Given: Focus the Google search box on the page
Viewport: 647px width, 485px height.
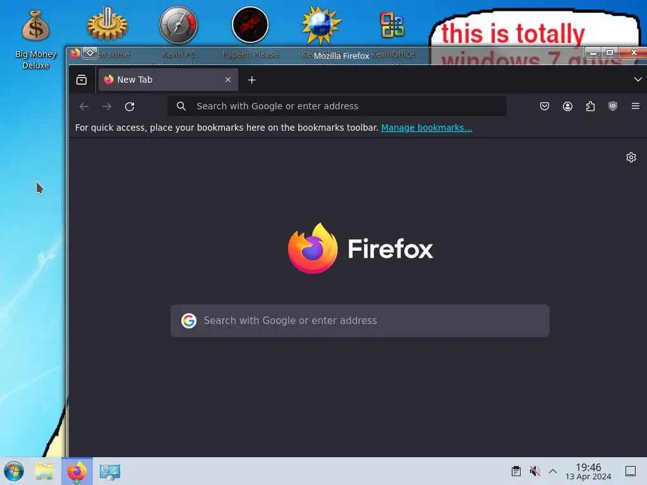Looking at the screenshot, I should pos(360,320).
